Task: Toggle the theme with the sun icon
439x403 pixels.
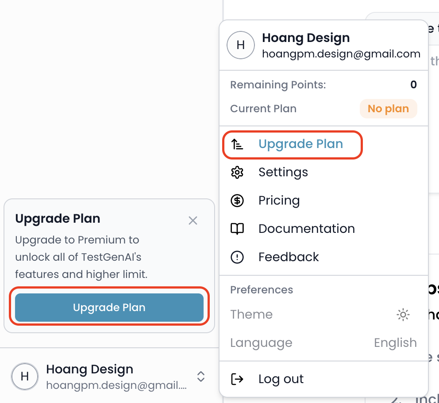Action: pos(403,315)
